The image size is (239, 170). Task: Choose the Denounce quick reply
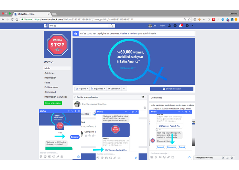point(172,147)
